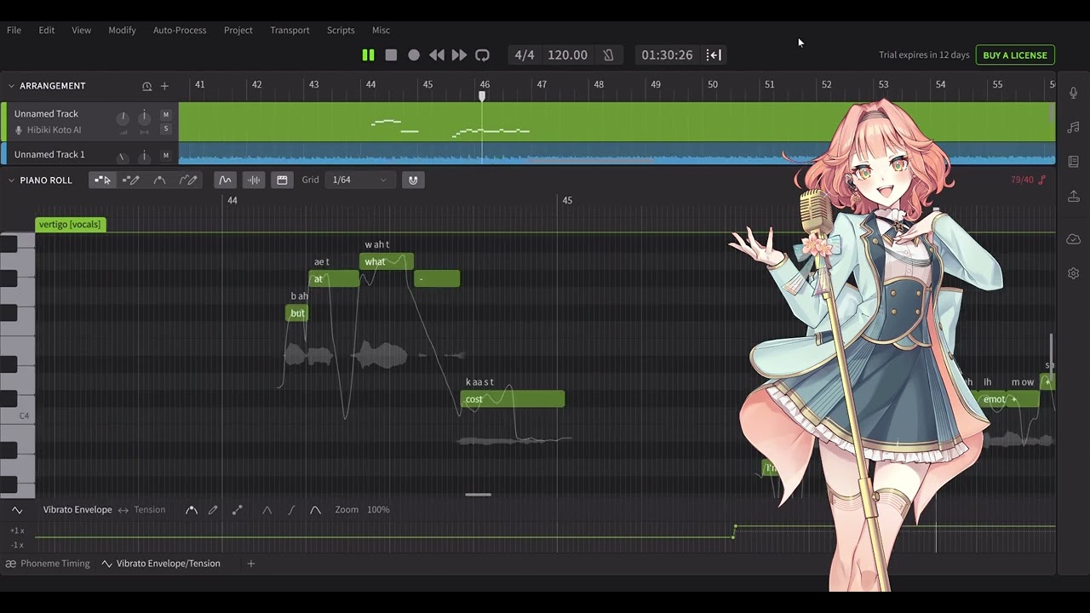Viewport: 1090px width, 613px height.
Task: Add a parameter panel tab with plus
Action: (250, 564)
